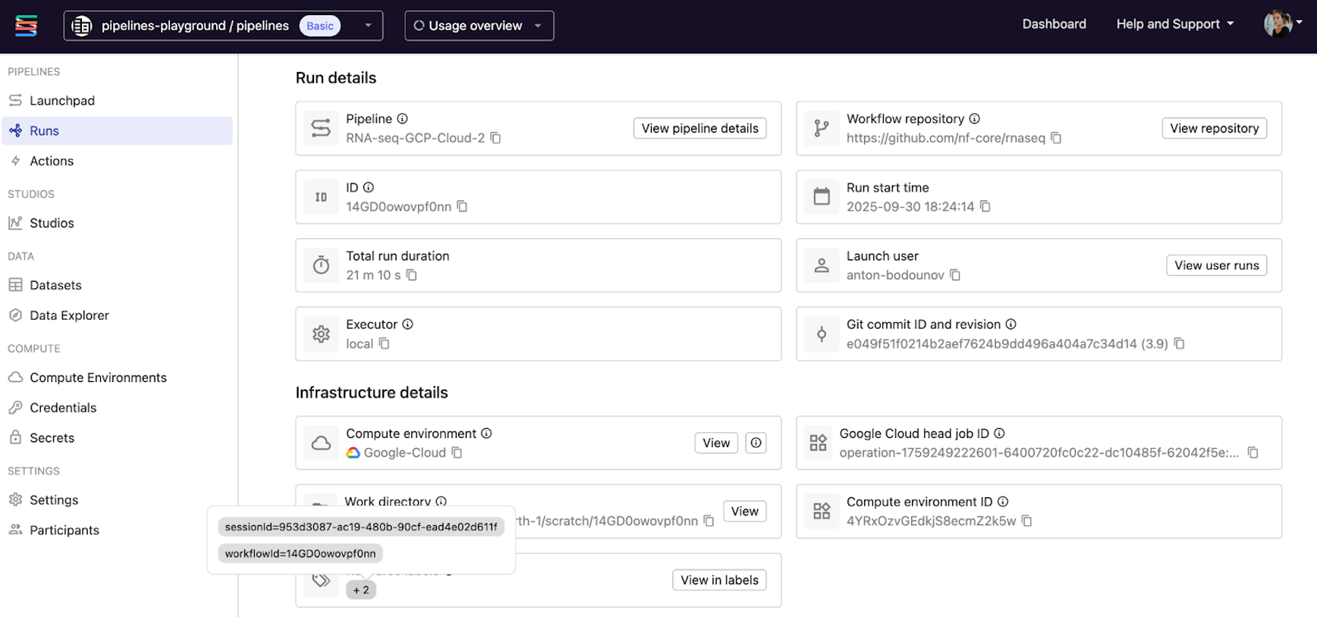Open Runs in the sidebar
This screenshot has height=617, width=1317.
click(117, 130)
